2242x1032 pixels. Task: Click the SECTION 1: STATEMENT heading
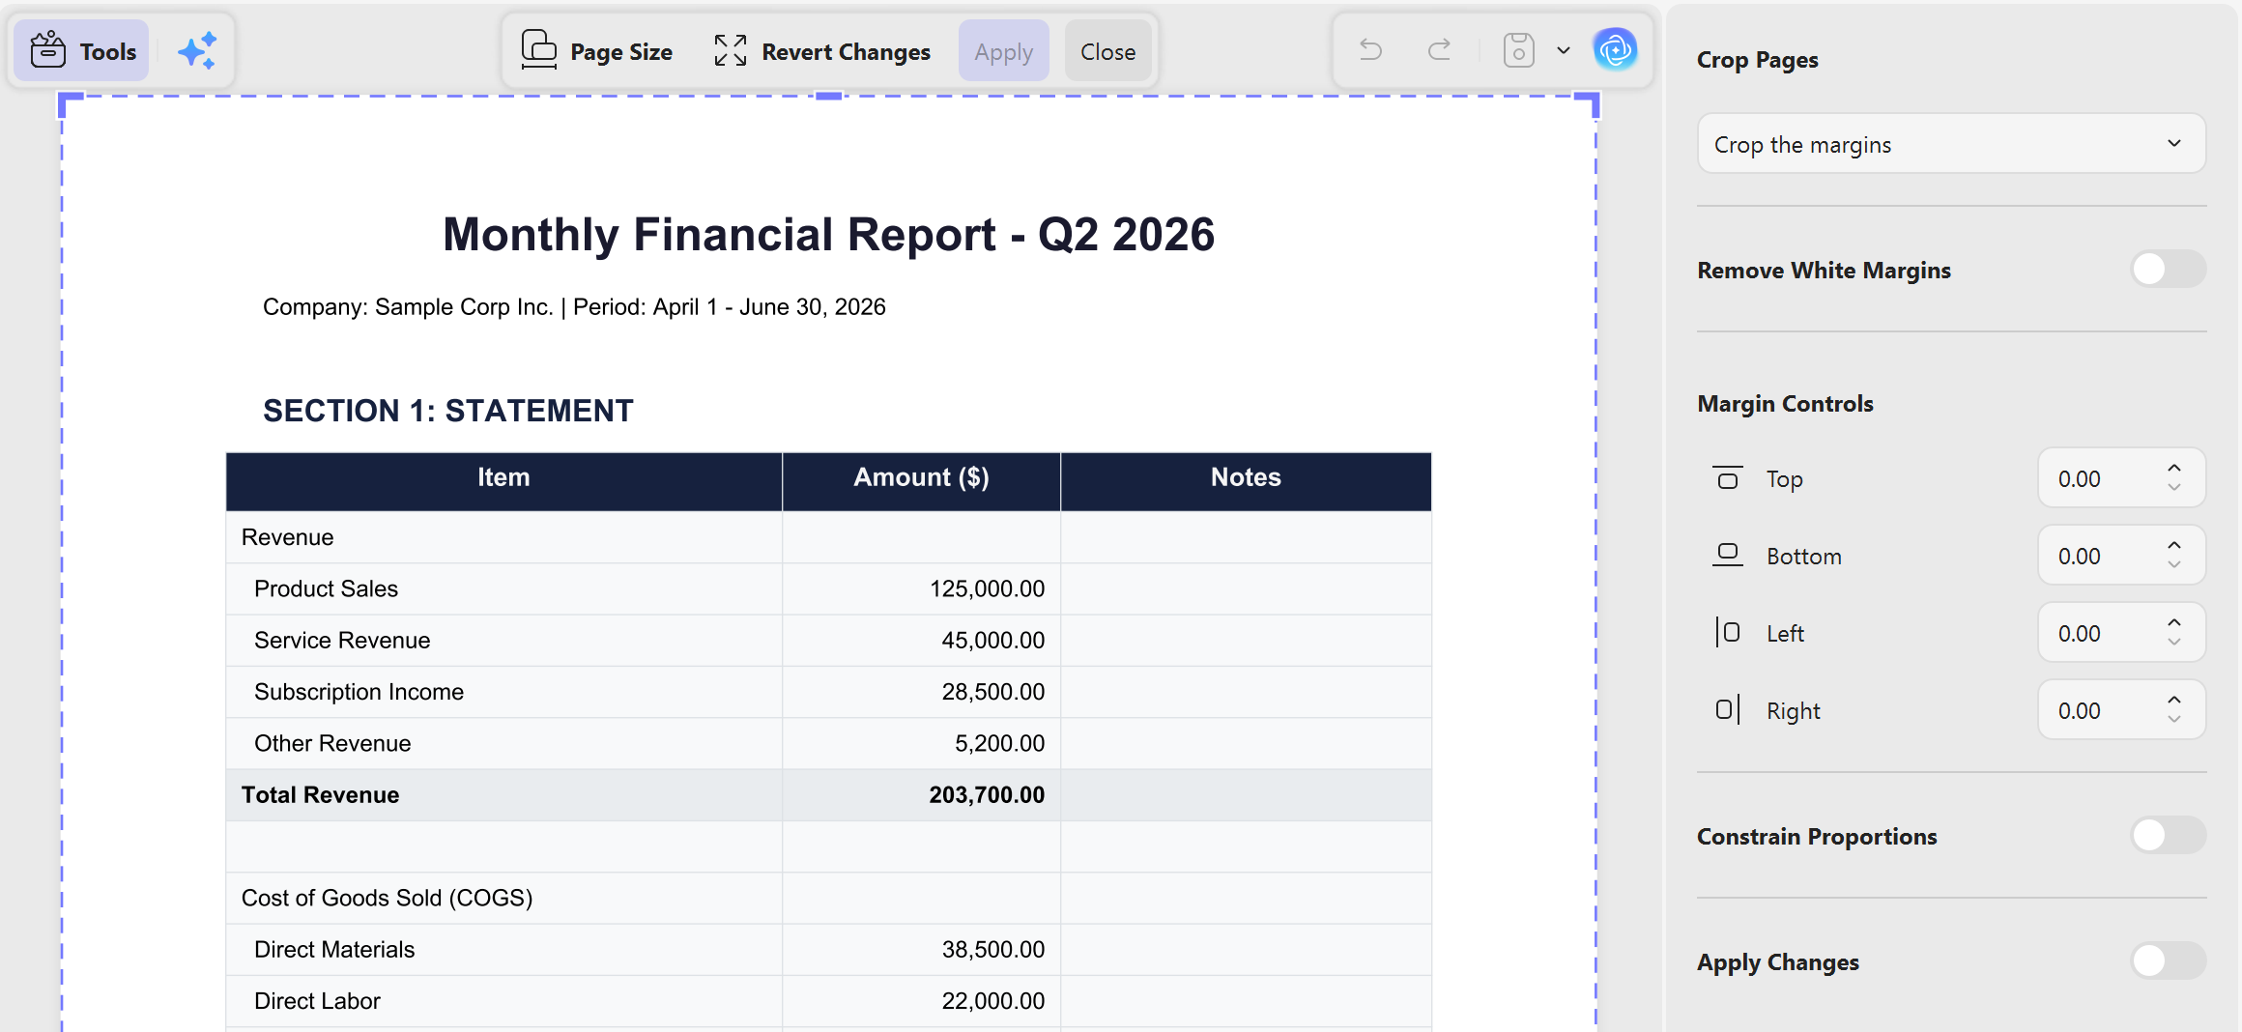coord(447,411)
